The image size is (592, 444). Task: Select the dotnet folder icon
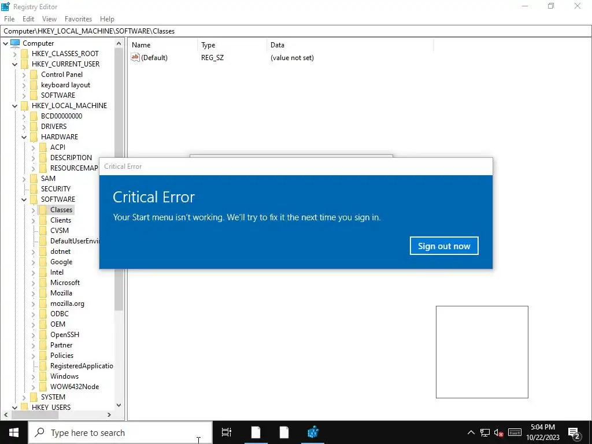[x=43, y=251]
